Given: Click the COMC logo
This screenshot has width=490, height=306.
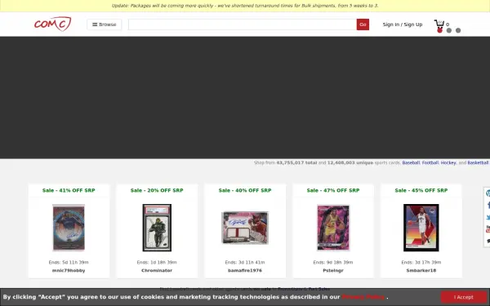Looking at the screenshot, I should tap(53, 24).
